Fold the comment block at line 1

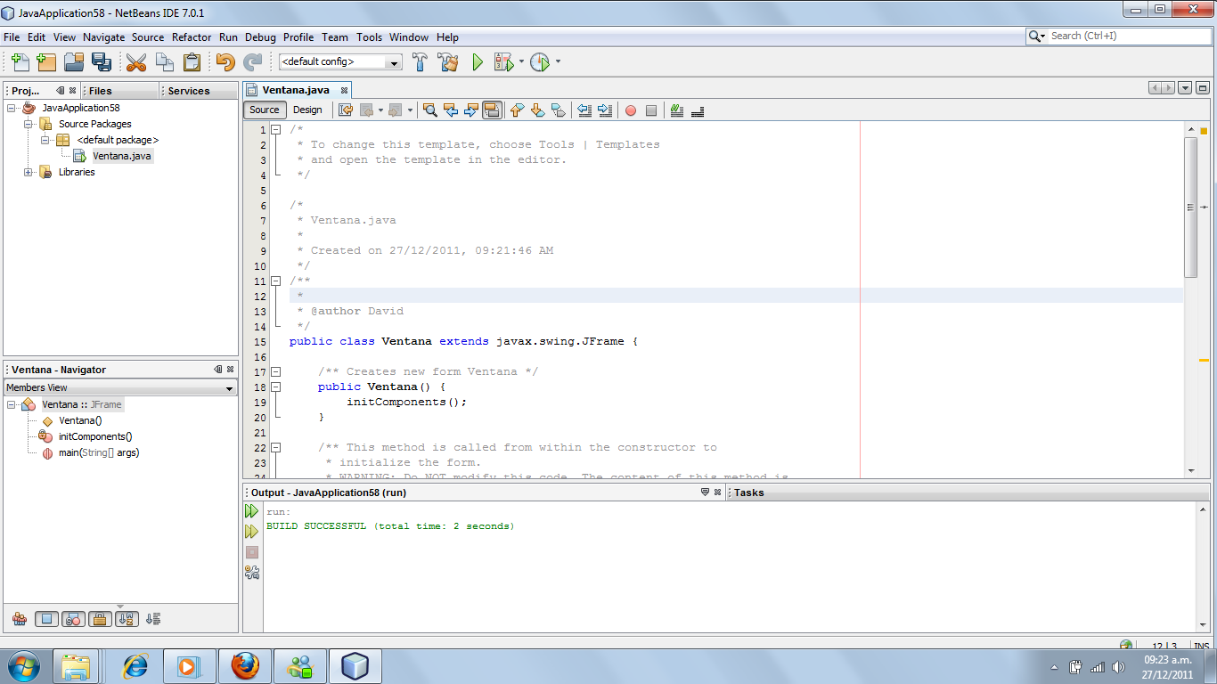click(276, 129)
